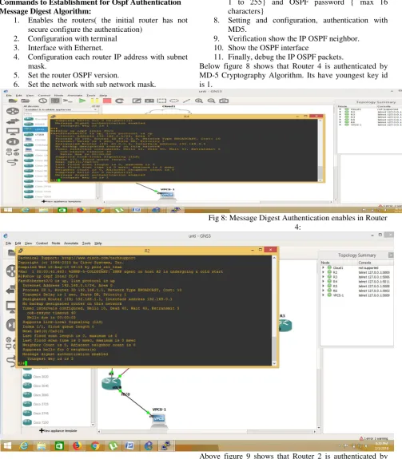The image size is (402, 459).
Task: Select Add a link cable icon in upper sidebar
Action: (13, 162)
